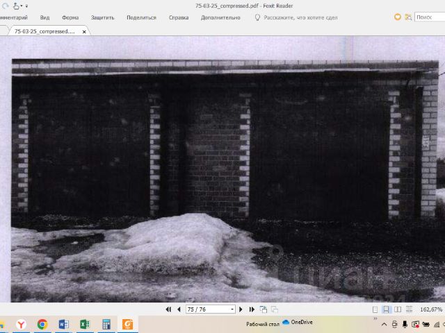Click the Tell me what you want field
The image size is (445, 333).
coord(300,17)
